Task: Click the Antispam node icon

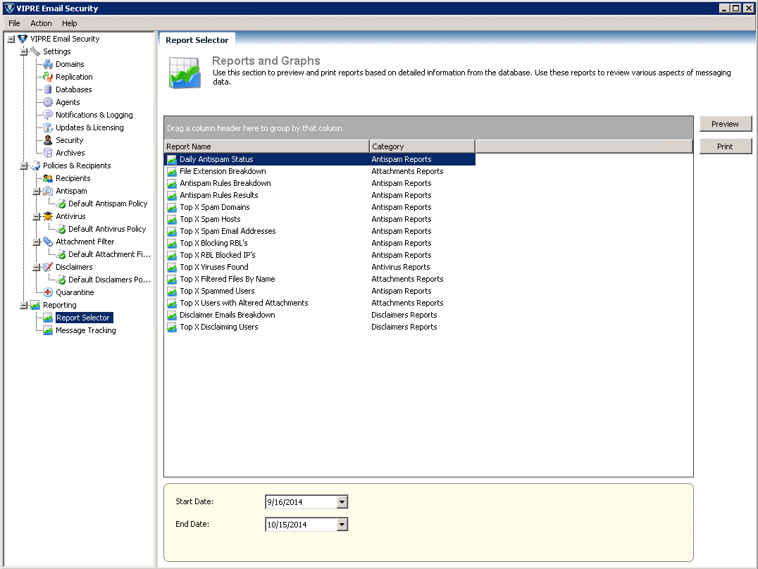Action: tap(48, 191)
